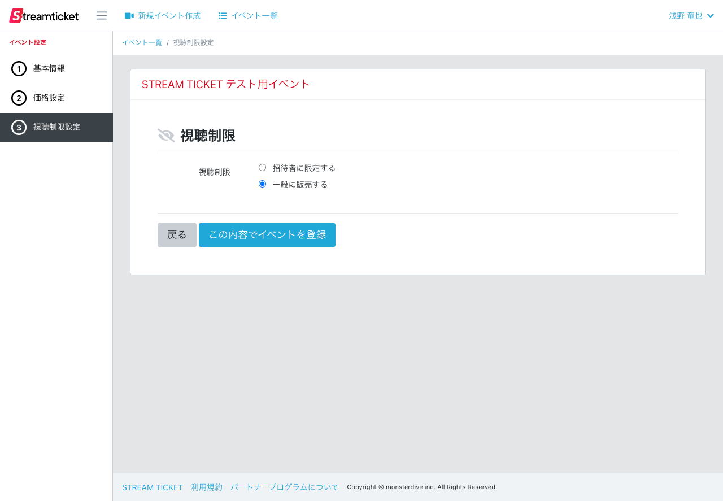Click the crossed-eye 視聴制限 icon
The height and width of the screenshot is (501, 723).
pos(166,136)
